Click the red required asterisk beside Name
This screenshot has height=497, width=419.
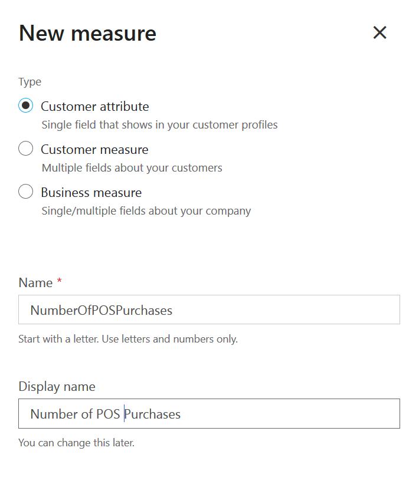(x=59, y=282)
